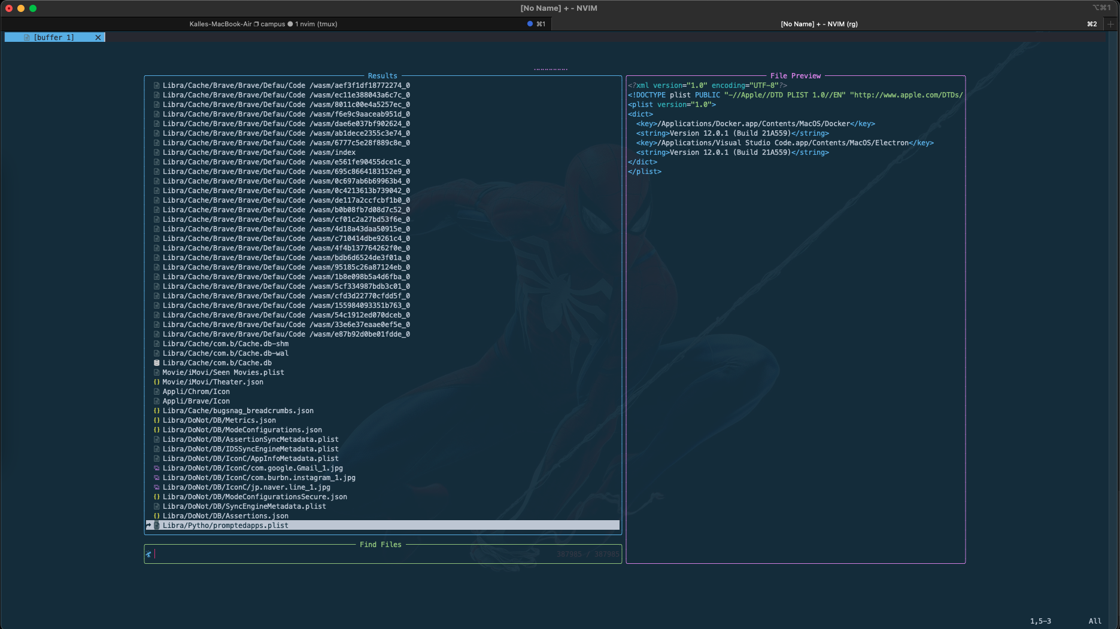
Task: Click the JSON icon beside bugsnag_breadcrumbs.json
Action: click(157, 411)
